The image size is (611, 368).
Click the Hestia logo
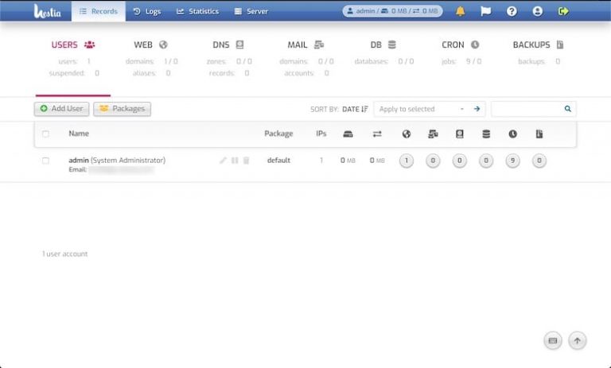tap(47, 11)
